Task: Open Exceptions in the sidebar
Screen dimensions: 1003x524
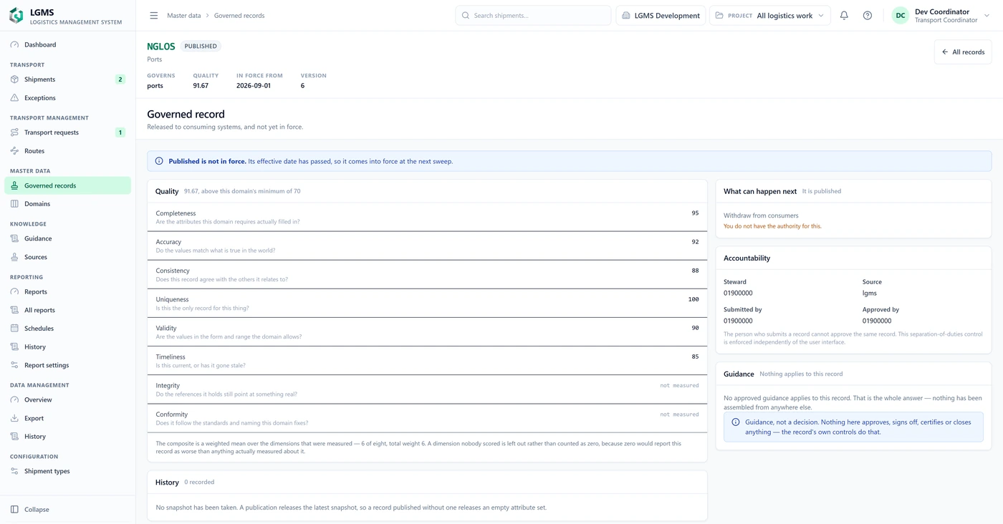Action: coord(68,98)
